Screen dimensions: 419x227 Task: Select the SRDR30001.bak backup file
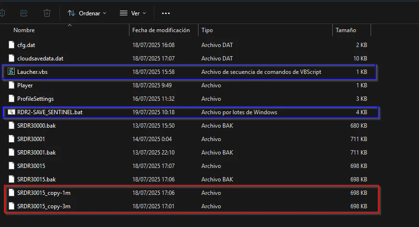[x=36, y=153]
